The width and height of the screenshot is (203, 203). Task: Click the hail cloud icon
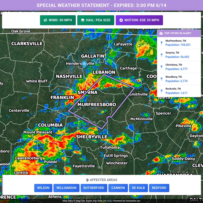click(83, 20)
